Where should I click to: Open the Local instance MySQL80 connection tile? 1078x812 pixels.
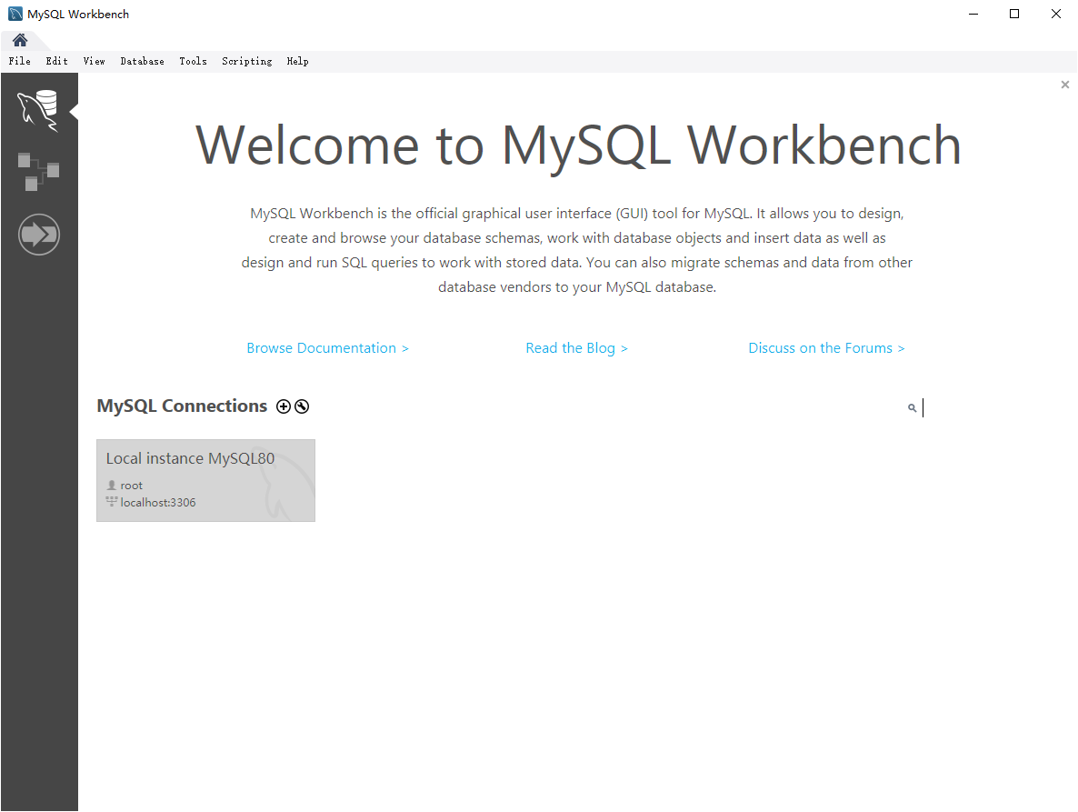205,481
